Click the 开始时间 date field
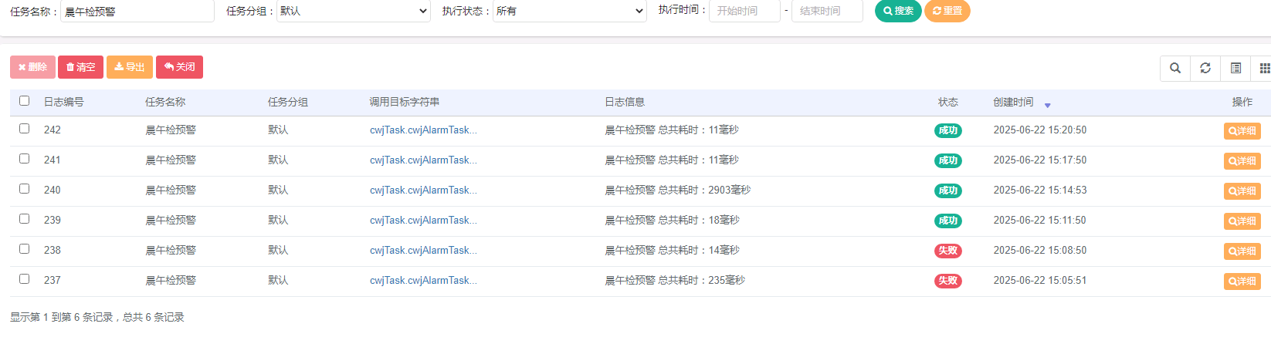1271x354 pixels. 744,11
